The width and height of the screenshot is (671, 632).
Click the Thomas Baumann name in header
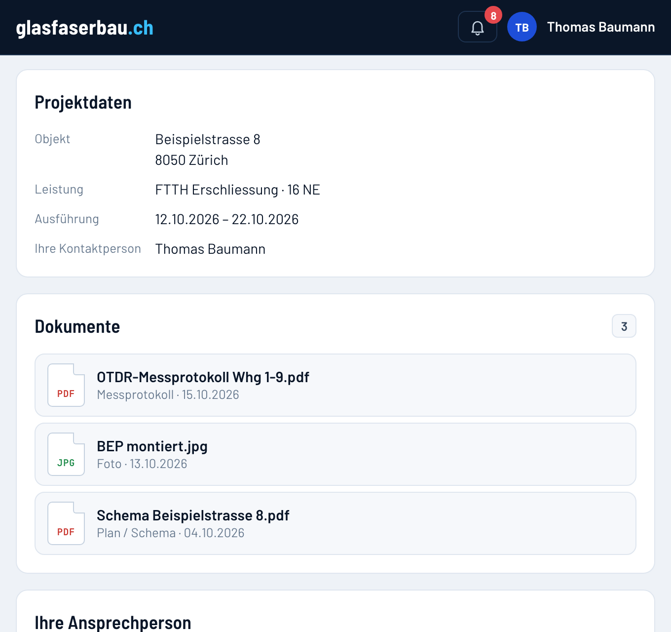coord(601,27)
